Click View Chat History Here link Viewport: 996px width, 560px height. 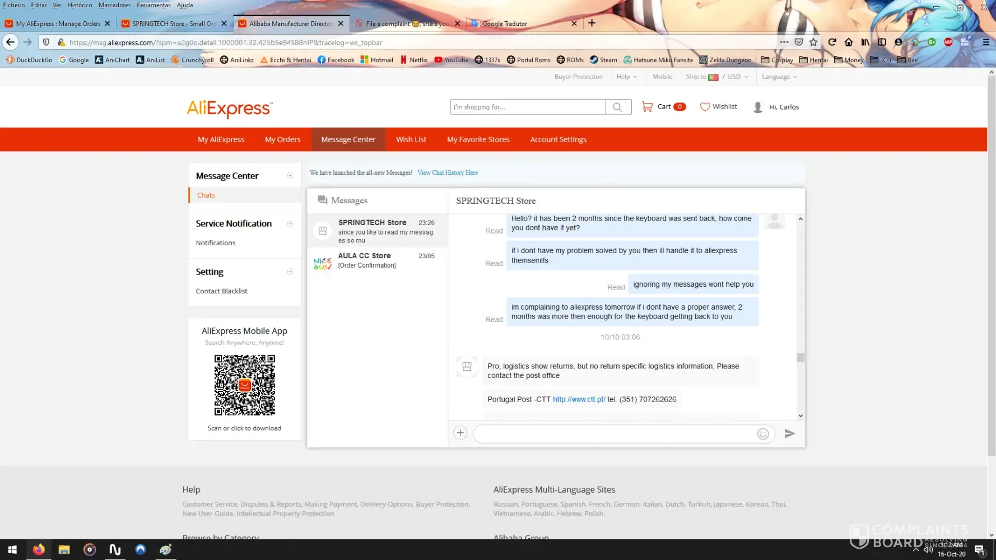(x=447, y=172)
